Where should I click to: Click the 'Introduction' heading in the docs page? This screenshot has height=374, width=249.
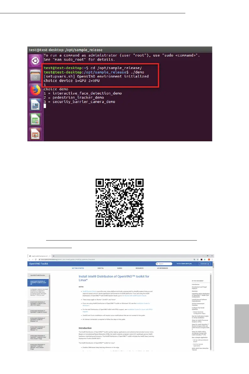pos(85,328)
